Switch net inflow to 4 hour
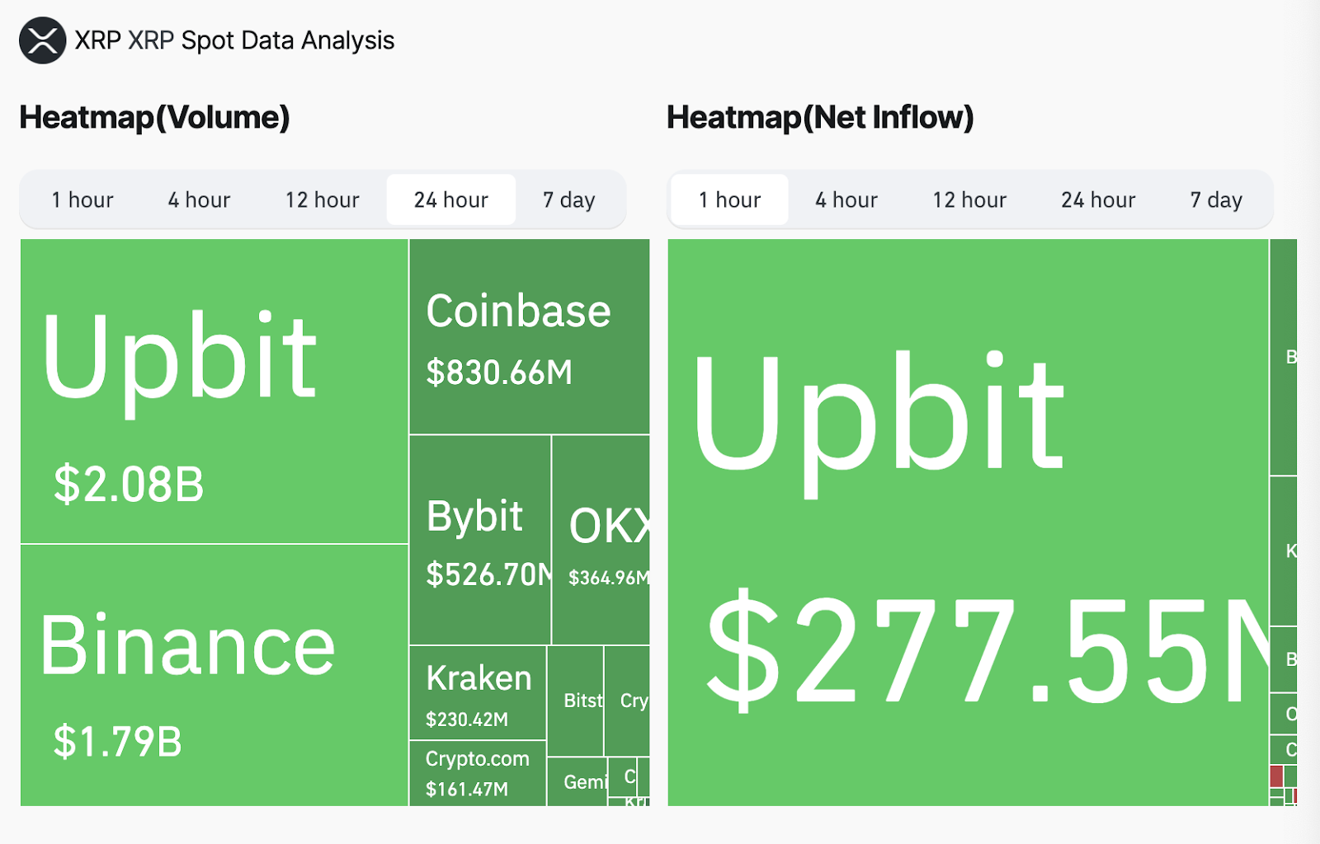The height and width of the screenshot is (844, 1320). pos(846,200)
